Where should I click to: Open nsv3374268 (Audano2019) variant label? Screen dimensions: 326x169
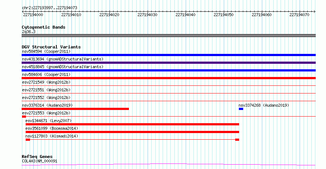[264, 105]
